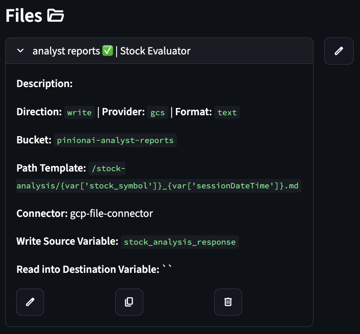Duplicate the analyst reports file entry
This screenshot has height=334, width=360.
[x=129, y=302]
